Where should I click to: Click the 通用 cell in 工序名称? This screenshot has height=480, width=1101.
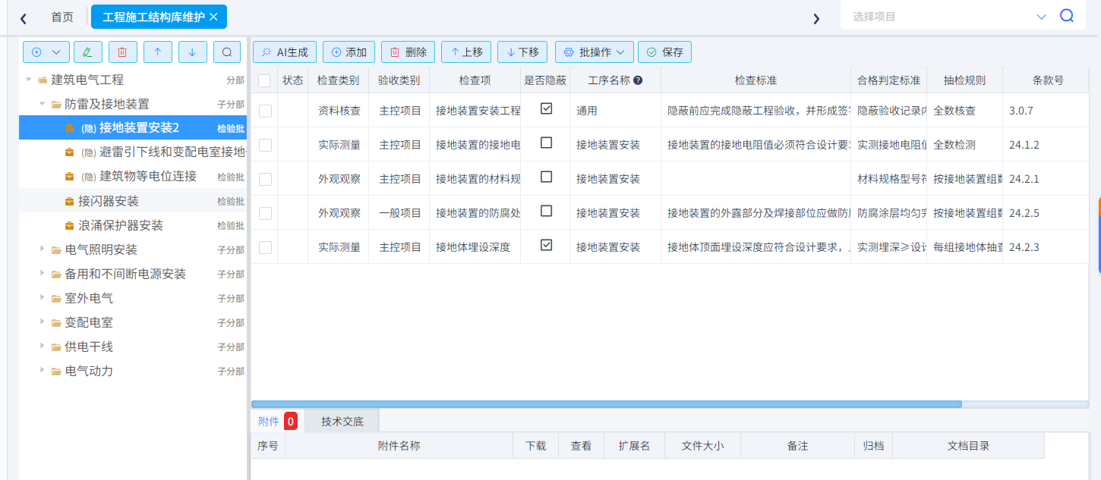[x=615, y=111]
